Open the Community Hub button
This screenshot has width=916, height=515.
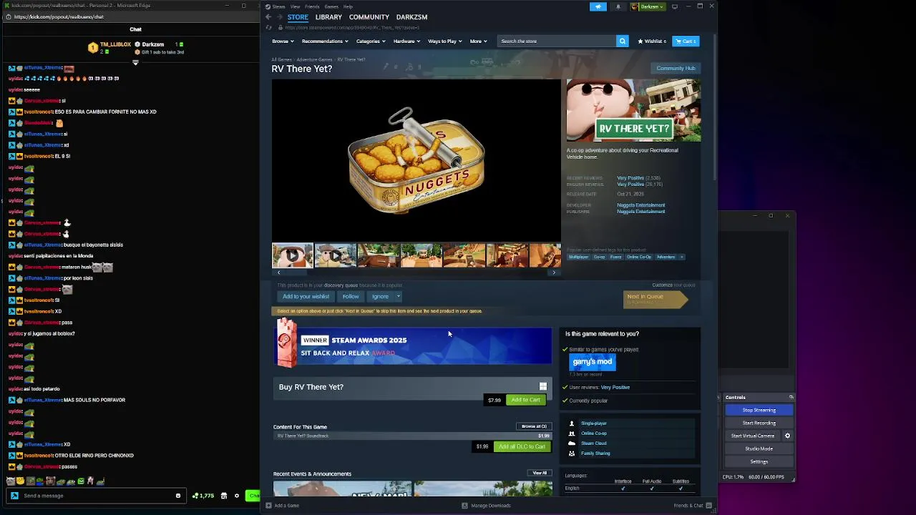point(676,68)
